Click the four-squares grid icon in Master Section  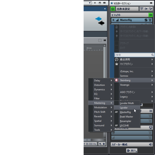151,111
